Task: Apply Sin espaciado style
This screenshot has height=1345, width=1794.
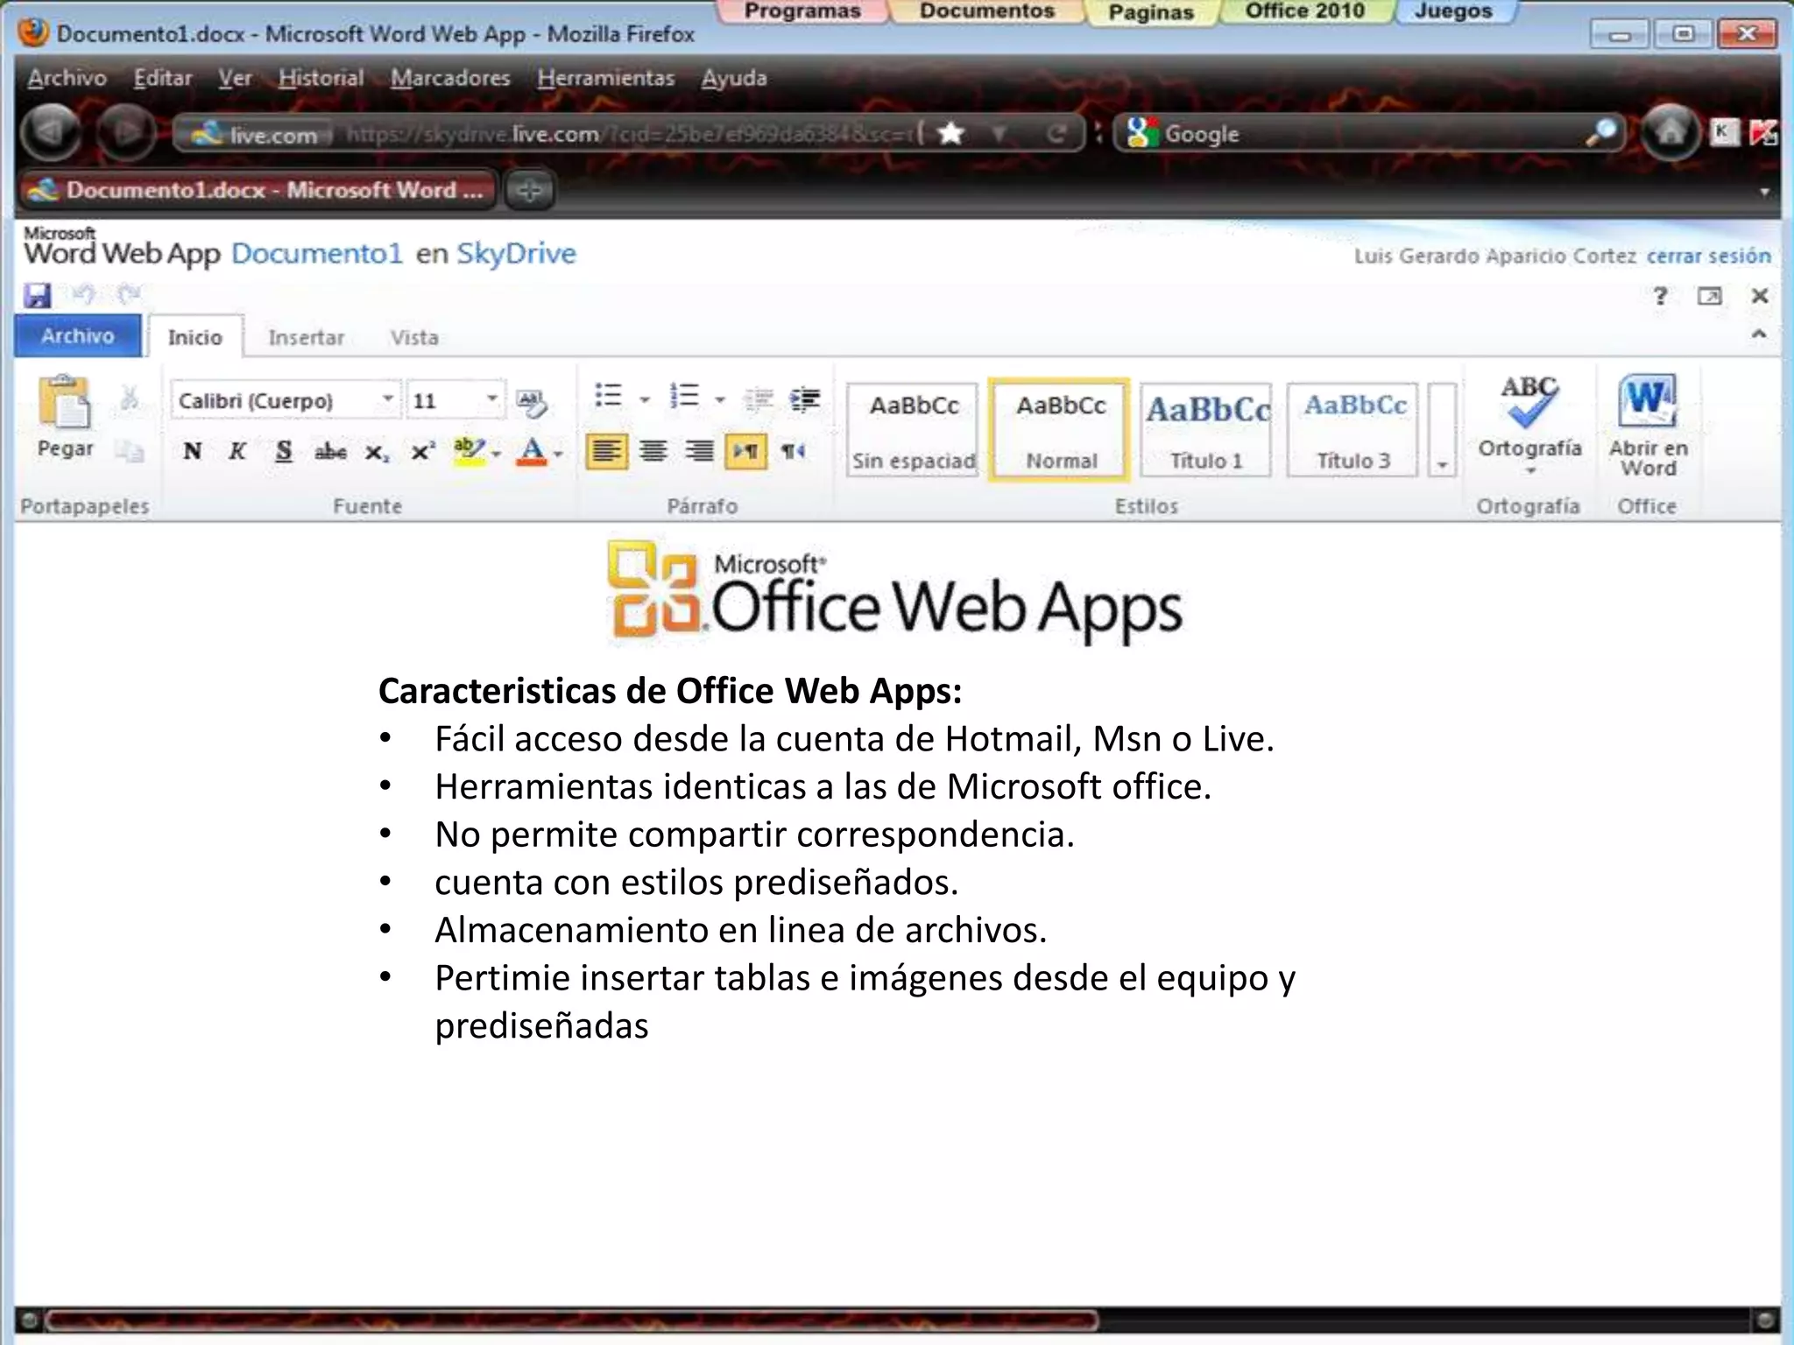Action: 913,430
